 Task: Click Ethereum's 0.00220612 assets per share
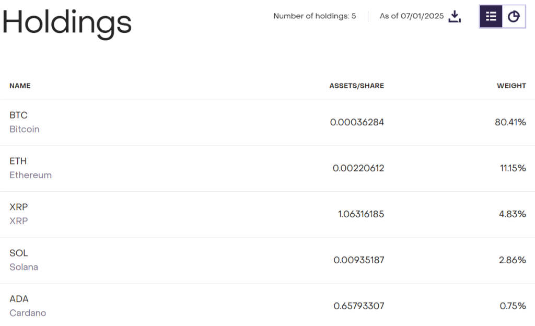point(358,168)
